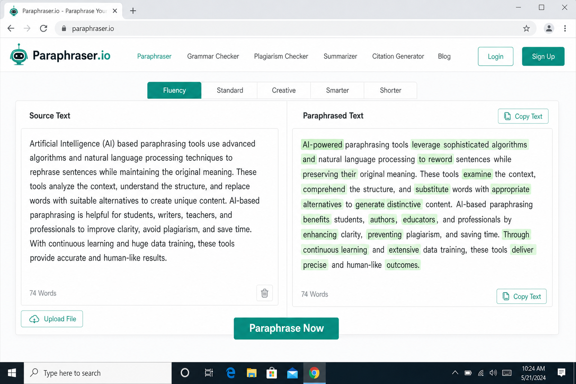The image size is (576, 384).
Task: Reload the page
Action: click(x=43, y=28)
